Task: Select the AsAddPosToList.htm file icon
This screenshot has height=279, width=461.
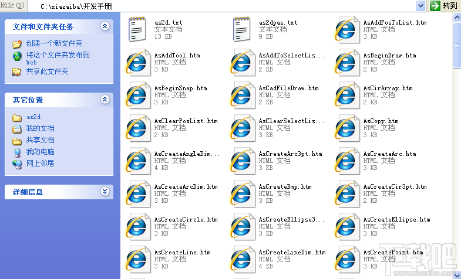Action: point(346,30)
